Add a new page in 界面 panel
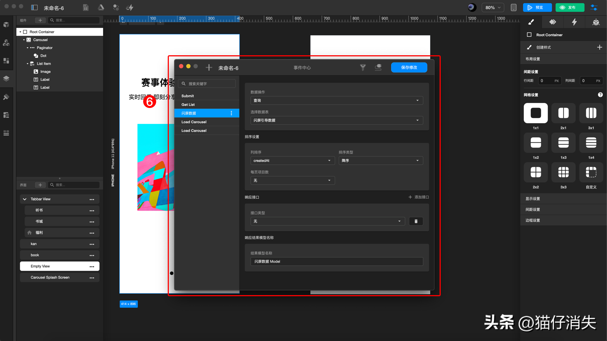 point(40,185)
